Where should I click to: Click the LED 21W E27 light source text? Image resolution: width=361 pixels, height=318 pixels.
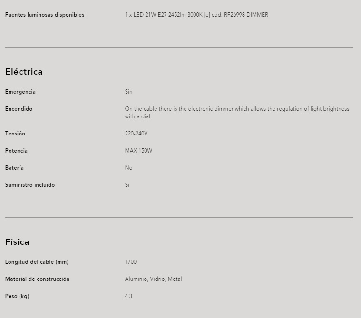click(196, 15)
